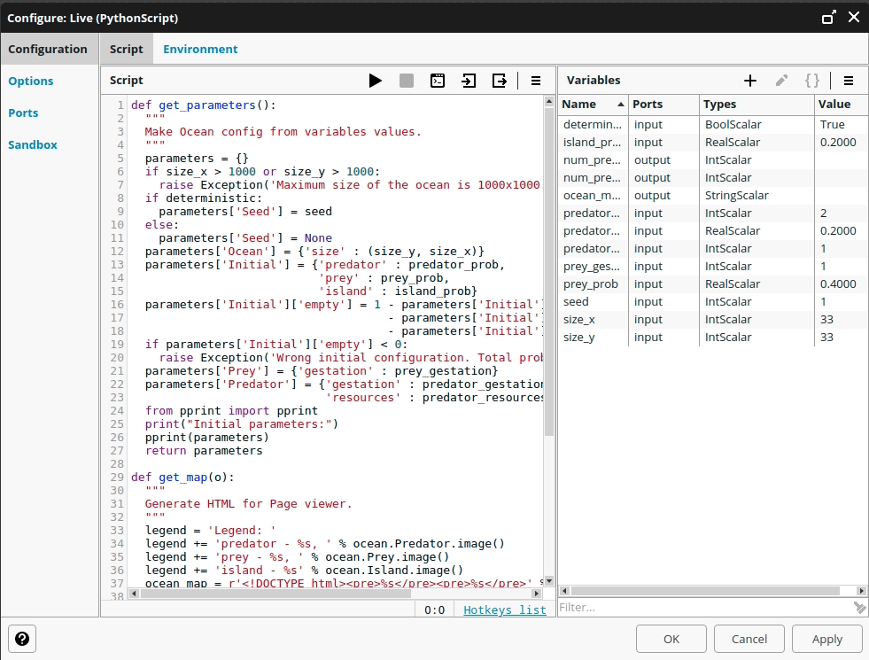869x660 pixels.
Task: Run the script with the play icon
Action: [x=376, y=81]
